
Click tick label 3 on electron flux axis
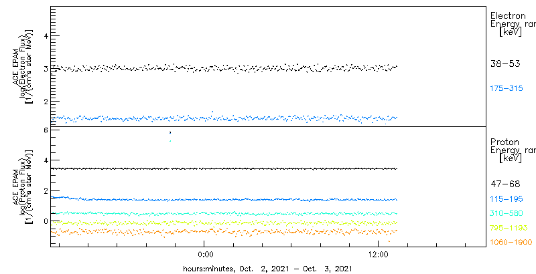click(x=46, y=68)
